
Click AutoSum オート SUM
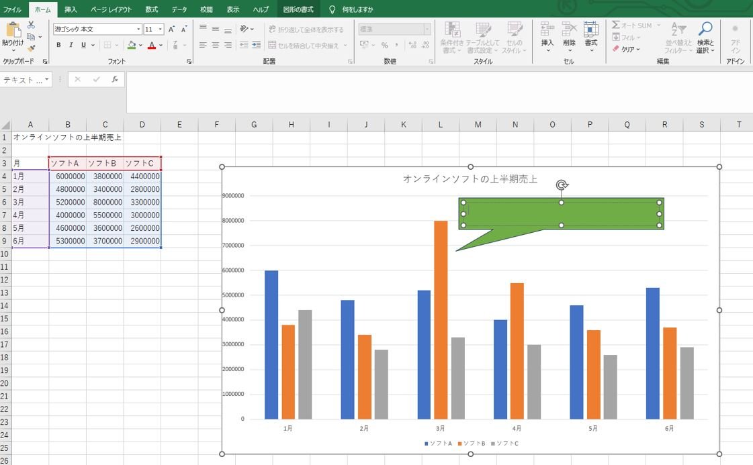[632, 25]
